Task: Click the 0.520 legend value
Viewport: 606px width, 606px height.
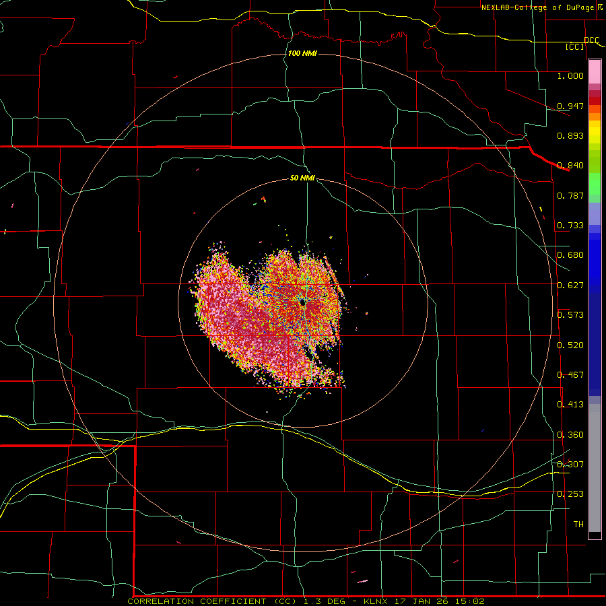Action: (x=570, y=345)
